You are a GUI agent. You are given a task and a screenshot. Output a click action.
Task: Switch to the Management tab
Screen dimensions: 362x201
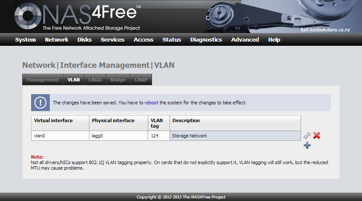pos(43,80)
